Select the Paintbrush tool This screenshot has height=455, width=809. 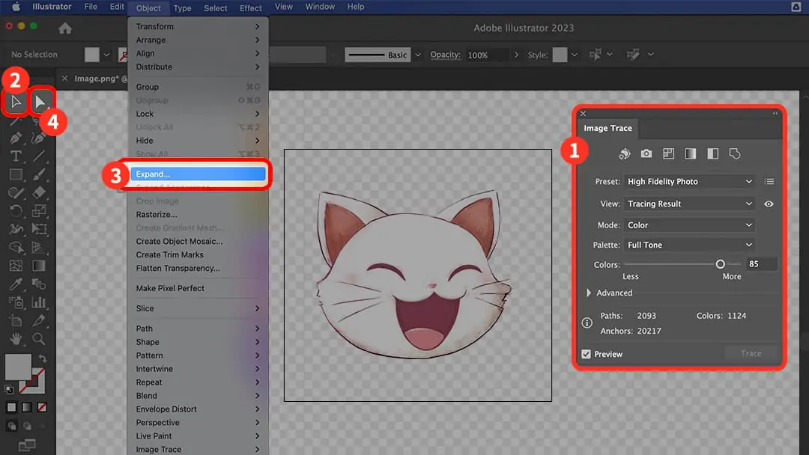click(x=39, y=174)
